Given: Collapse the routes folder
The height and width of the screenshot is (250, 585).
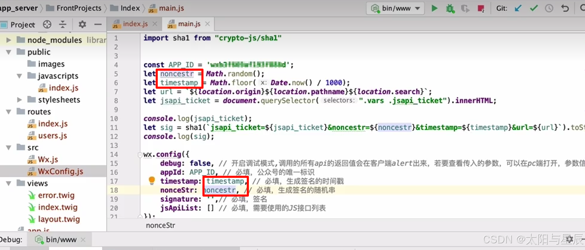Looking at the screenshot, I should click(x=9, y=112).
